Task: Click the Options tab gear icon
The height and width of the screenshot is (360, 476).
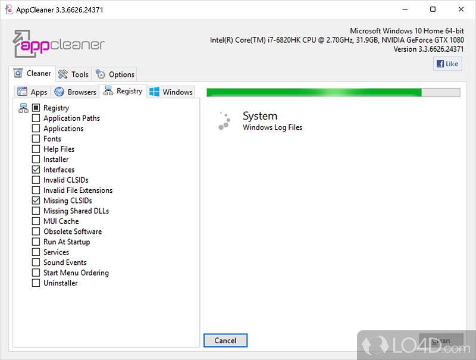Action: point(100,74)
